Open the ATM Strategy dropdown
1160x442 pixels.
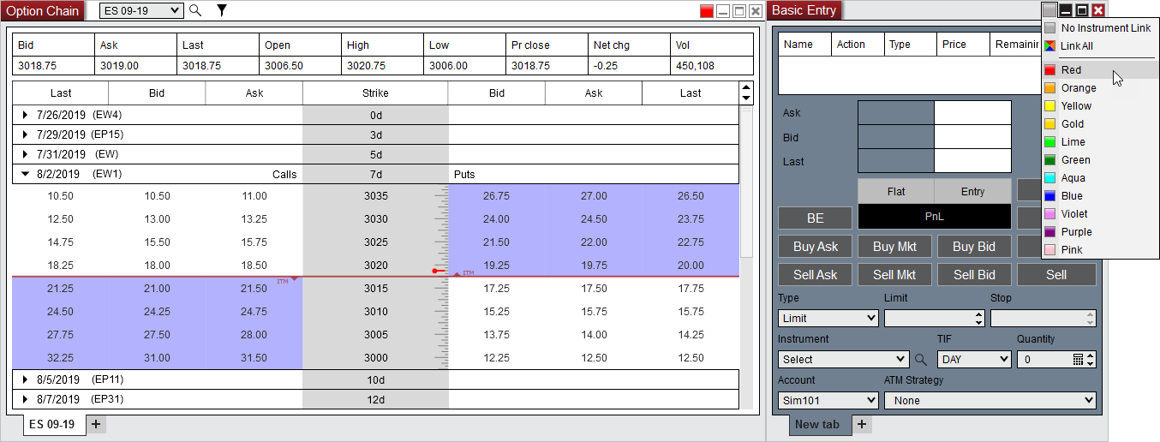tap(990, 400)
